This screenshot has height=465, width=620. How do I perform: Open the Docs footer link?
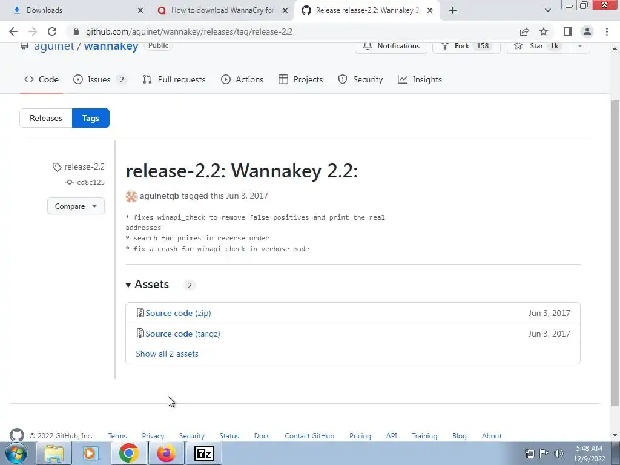click(262, 436)
